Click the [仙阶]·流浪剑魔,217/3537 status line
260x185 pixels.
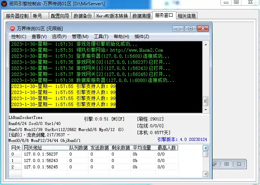pos(39,135)
